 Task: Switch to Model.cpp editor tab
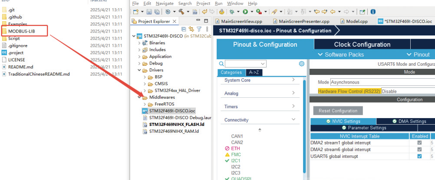click(354, 21)
